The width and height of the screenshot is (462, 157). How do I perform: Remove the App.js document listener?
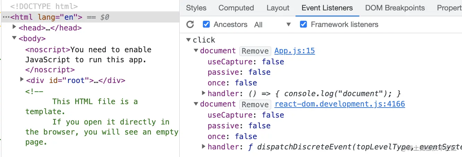pyautogui.click(x=255, y=51)
